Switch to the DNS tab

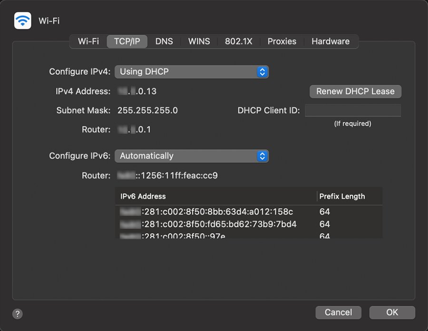pos(164,41)
